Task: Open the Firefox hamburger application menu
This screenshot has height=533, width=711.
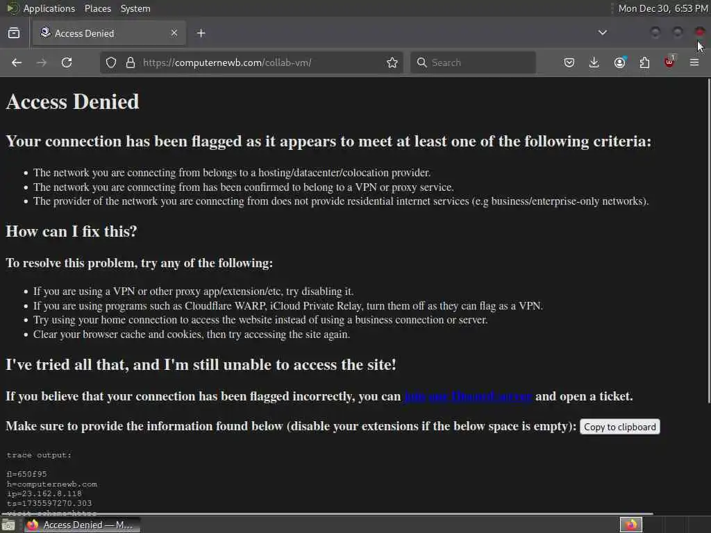Action: (x=694, y=62)
